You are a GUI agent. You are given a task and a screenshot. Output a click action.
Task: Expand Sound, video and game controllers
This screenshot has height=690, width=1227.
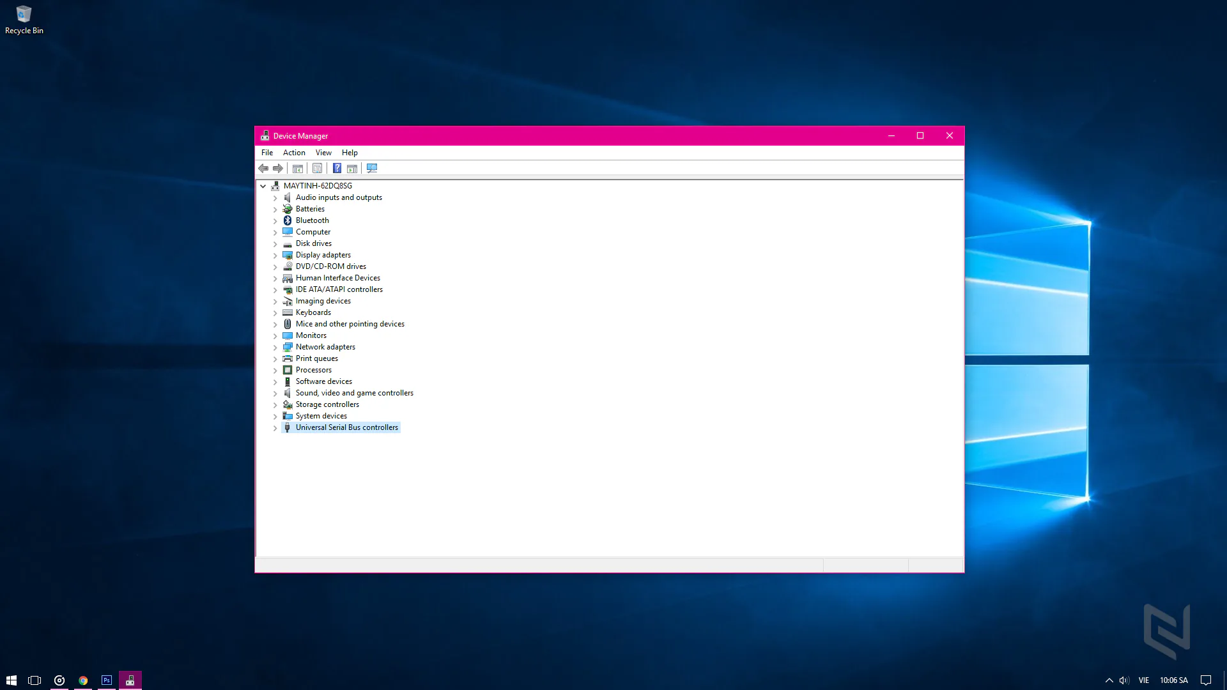(x=275, y=394)
